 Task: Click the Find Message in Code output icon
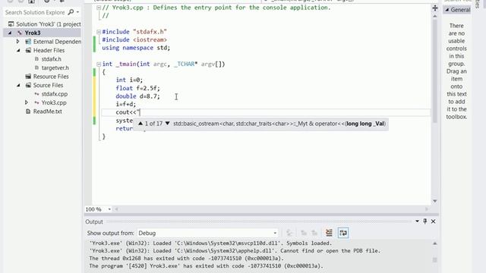[289, 233]
